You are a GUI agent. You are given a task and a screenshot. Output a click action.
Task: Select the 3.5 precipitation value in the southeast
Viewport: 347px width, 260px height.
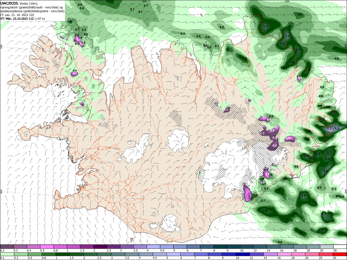click(323, 214)
